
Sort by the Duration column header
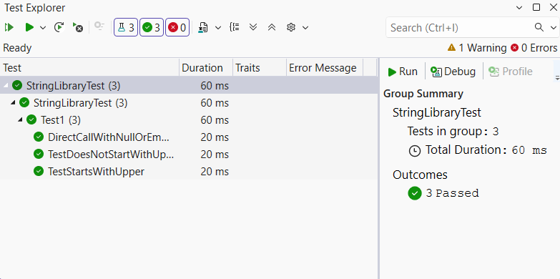[x=206, y=68]
